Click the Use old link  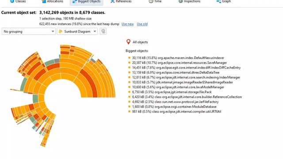[x=142, y=24]
